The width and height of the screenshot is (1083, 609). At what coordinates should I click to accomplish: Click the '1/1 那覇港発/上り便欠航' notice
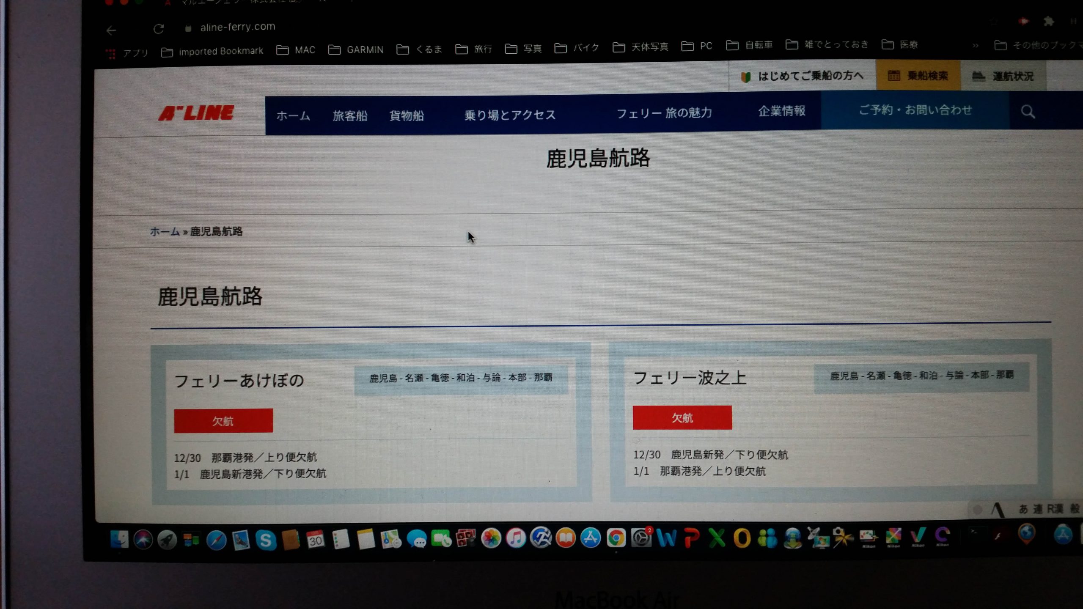(x=699, y=471)
